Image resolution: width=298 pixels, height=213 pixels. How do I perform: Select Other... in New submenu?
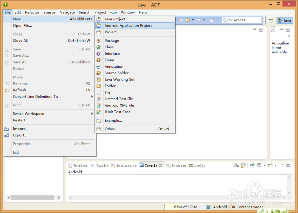pyautogui.click(x=135, y=129)
